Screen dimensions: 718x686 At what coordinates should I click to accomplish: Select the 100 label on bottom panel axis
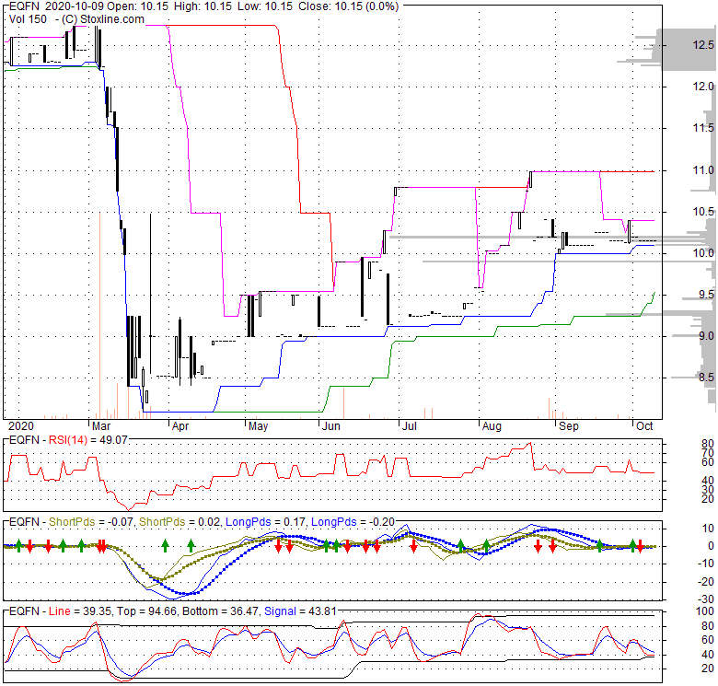coord(705,611)
